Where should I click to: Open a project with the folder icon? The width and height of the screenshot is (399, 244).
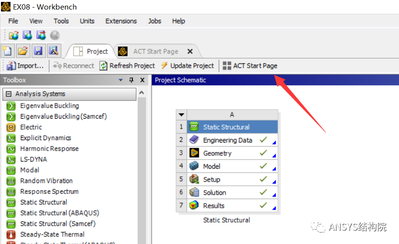tap(23, 51)
